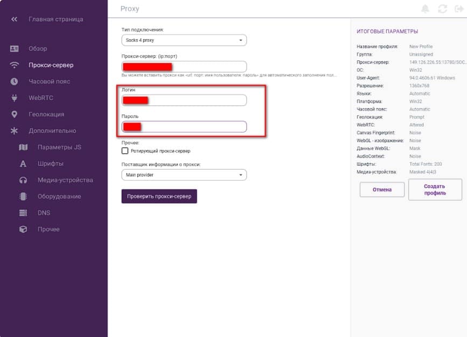
Task: Click the logout icon in header
Action: (x=459, y=9)
